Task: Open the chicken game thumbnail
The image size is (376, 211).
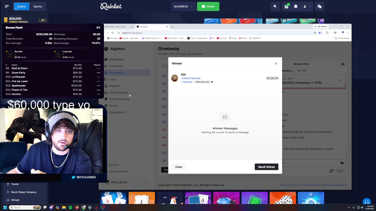Action: point(170,198)
